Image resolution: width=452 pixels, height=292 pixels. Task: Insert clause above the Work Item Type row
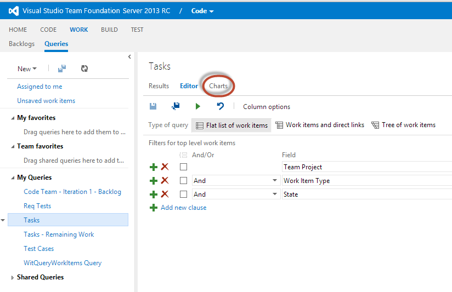154,181
